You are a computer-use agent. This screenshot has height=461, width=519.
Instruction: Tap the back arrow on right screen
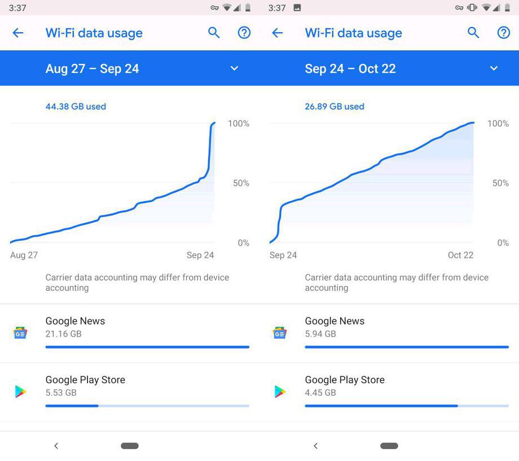278,33
